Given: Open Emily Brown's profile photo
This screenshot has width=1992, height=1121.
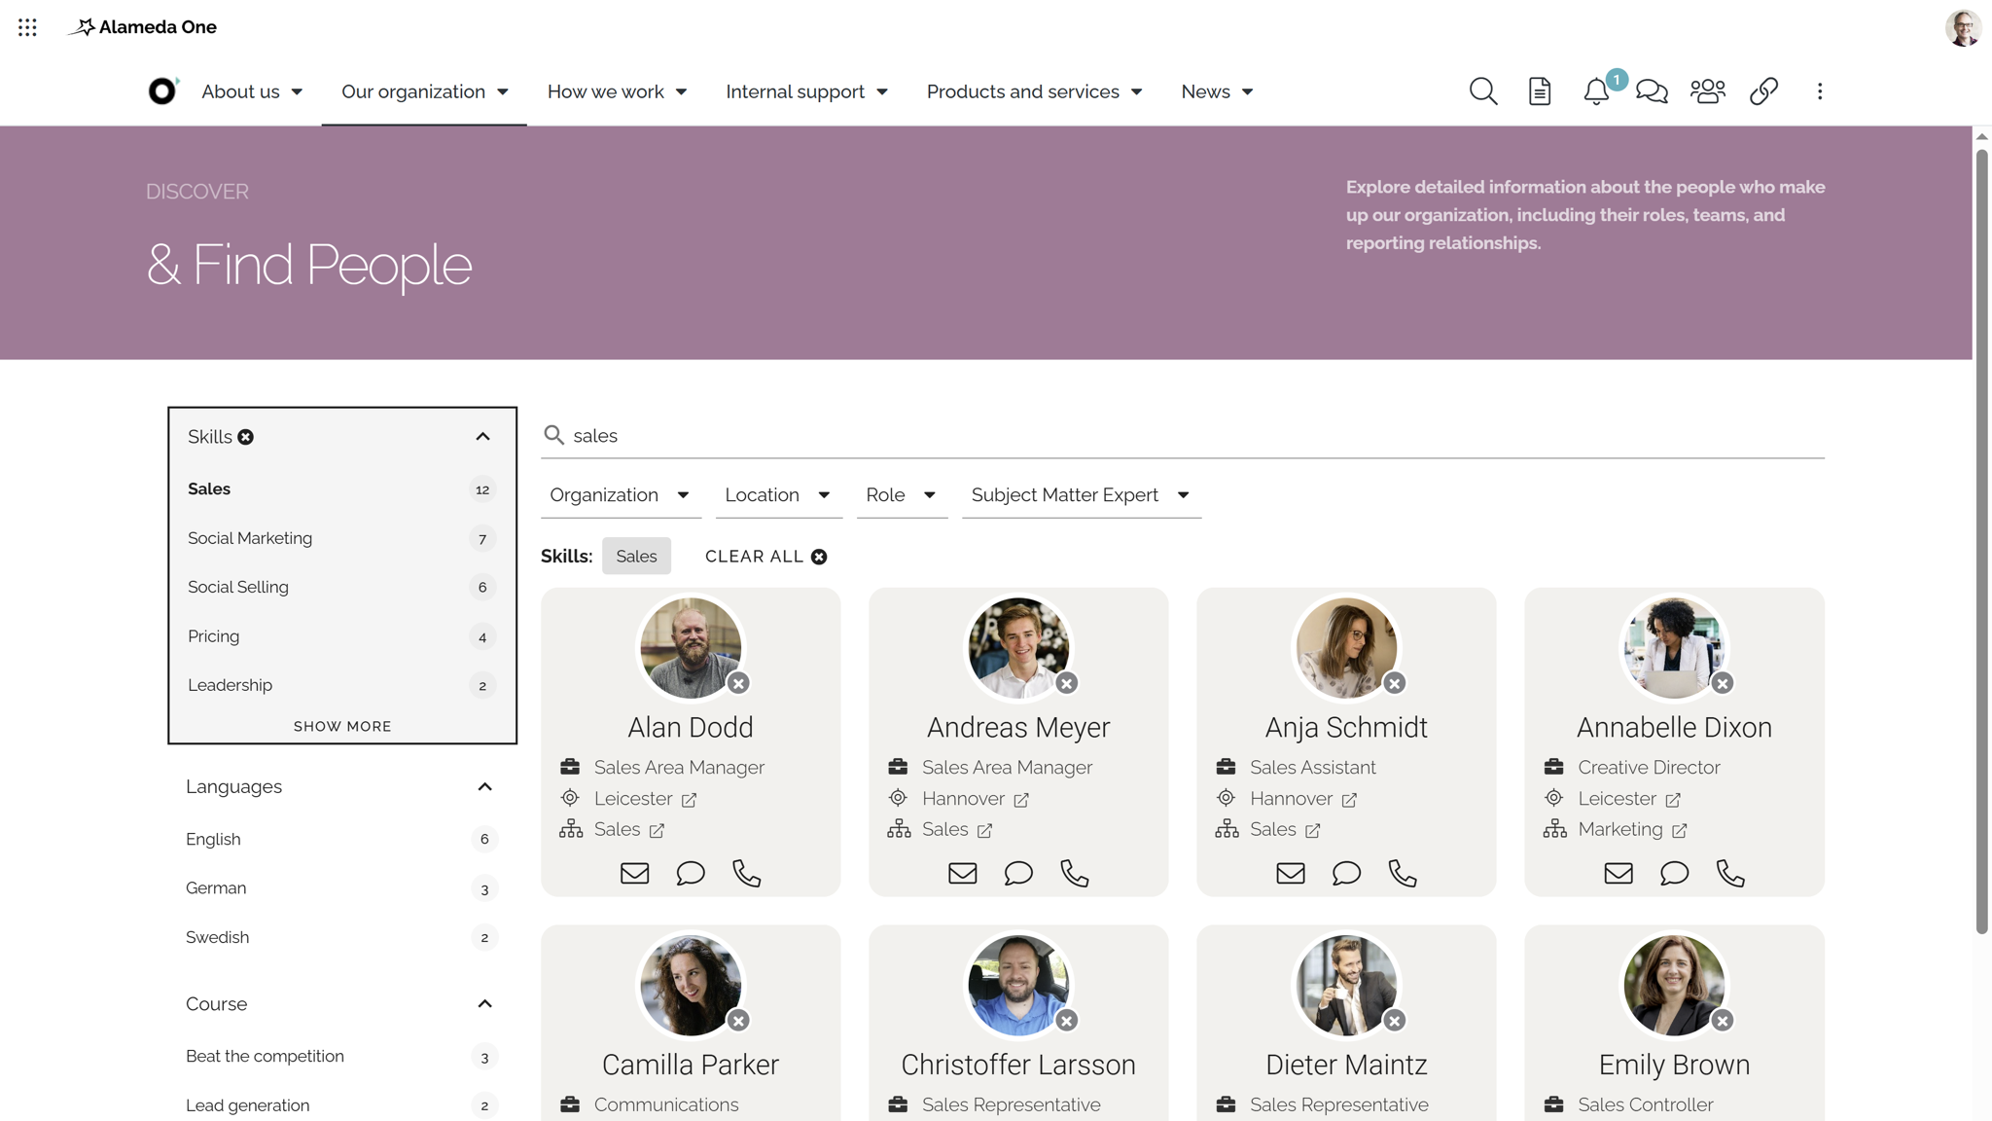Looking at the screenshot, I should (x=1674, y=985).
